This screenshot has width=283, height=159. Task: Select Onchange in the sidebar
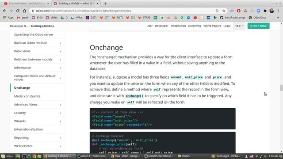point(37,87)
